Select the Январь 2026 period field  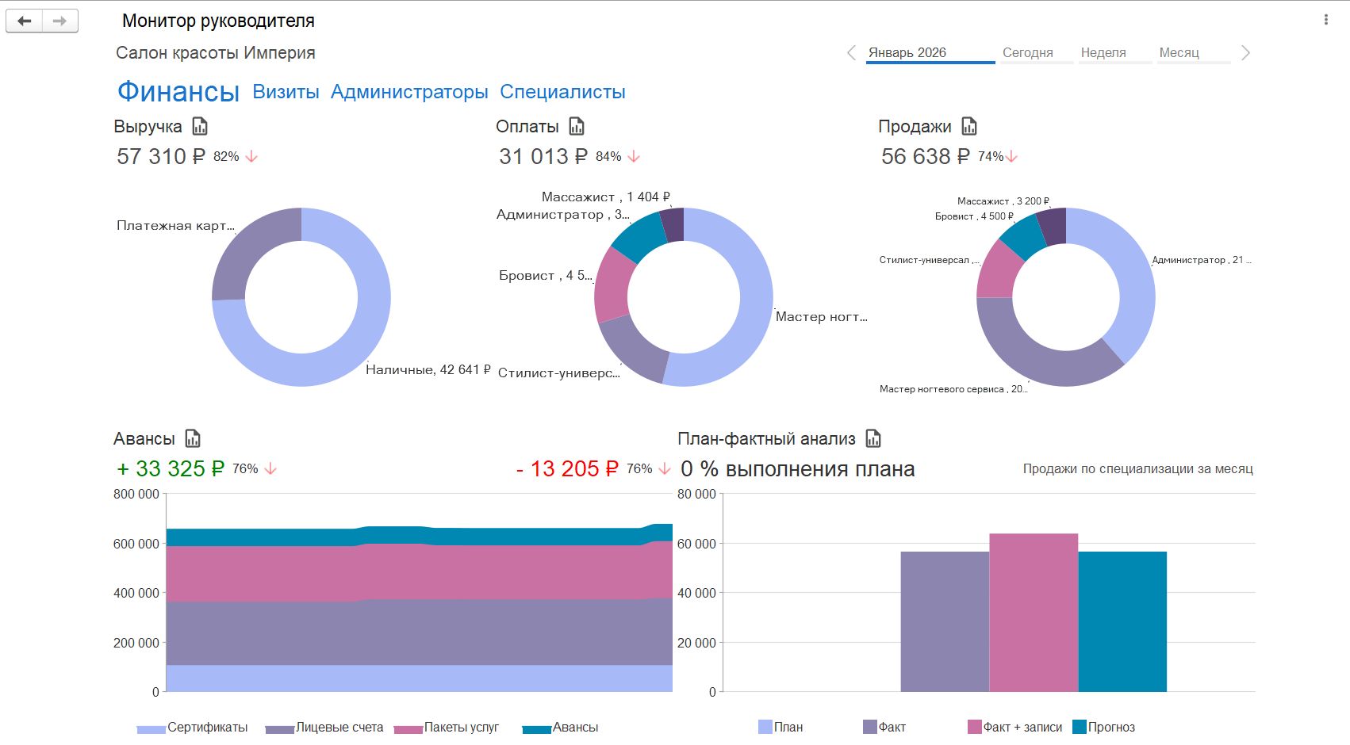[x=929, y=53]
